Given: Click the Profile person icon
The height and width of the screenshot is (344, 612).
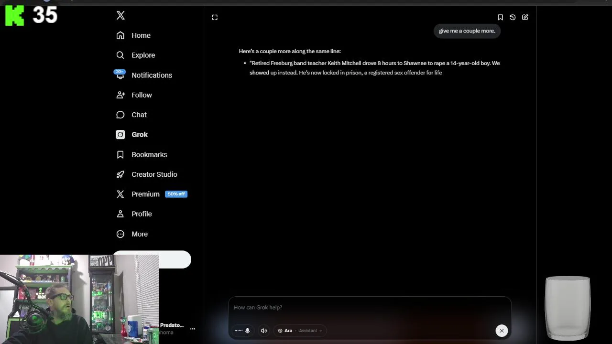Looking at the screenshot, I should coord(120,214).
